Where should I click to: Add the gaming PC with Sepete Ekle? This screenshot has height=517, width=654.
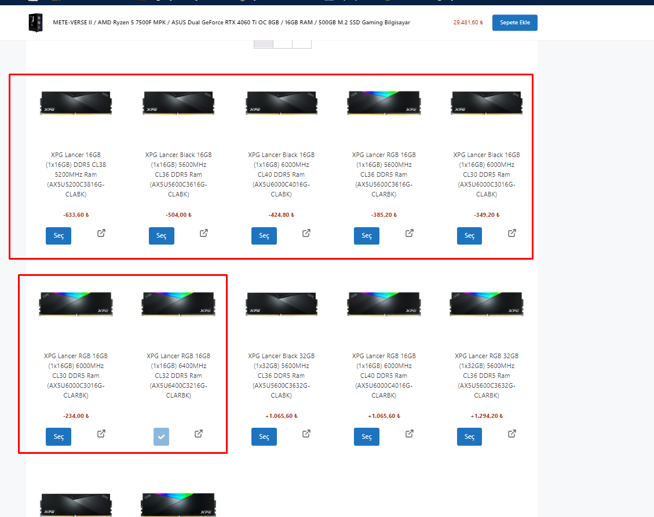coord(515,23)
